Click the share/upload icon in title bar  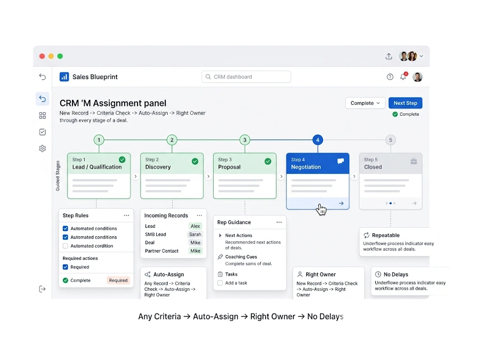(389, 56)
